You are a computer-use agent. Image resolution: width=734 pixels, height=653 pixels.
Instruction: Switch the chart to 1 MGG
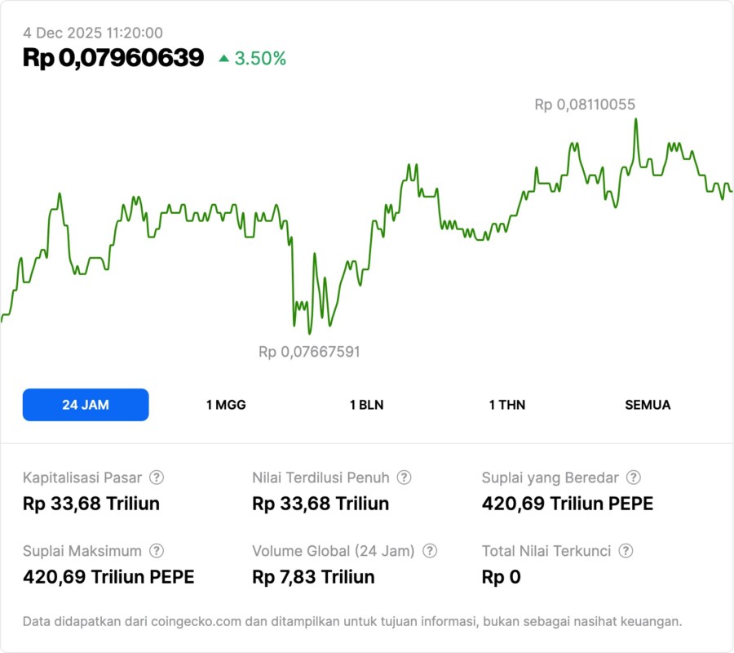pyautogui.click(x=226, y=405)
